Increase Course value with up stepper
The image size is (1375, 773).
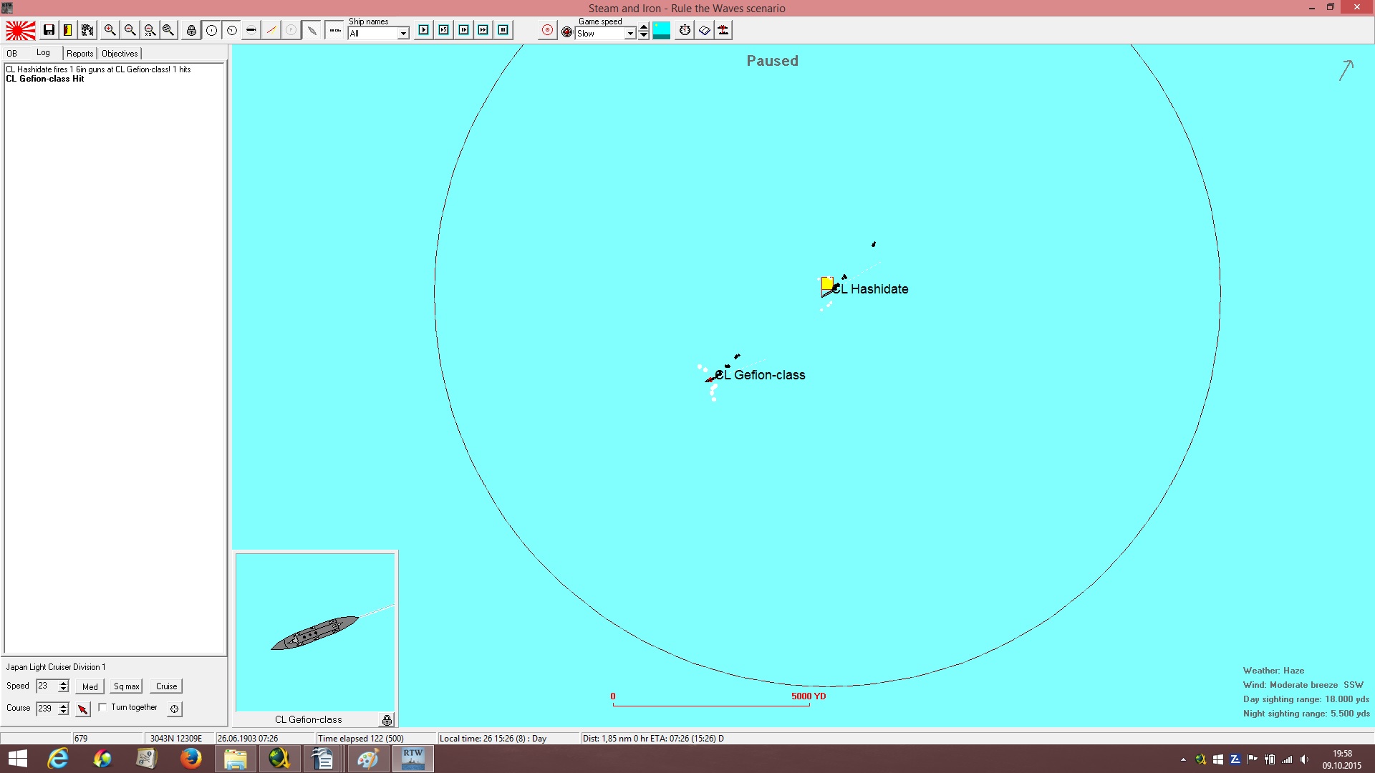[64, 705]
